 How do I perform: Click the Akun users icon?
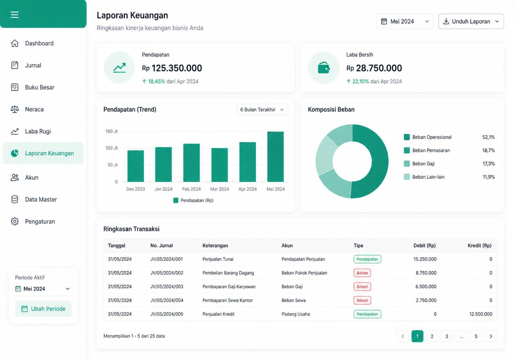click(15, 177)
